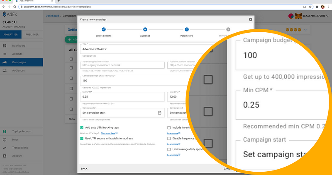332x175 pixels.
Task: Go to the completed Audience step
Action: point(145,29)
